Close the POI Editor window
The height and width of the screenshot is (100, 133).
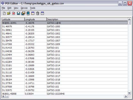tap(130, 3)
